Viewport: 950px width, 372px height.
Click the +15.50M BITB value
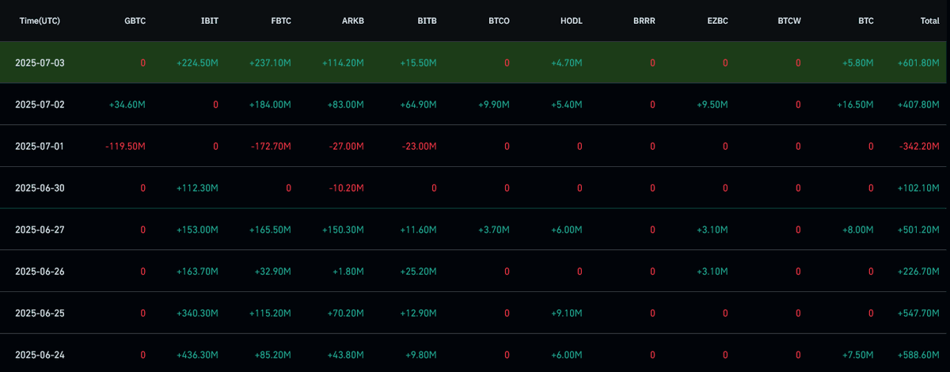(x=418, y=63)
